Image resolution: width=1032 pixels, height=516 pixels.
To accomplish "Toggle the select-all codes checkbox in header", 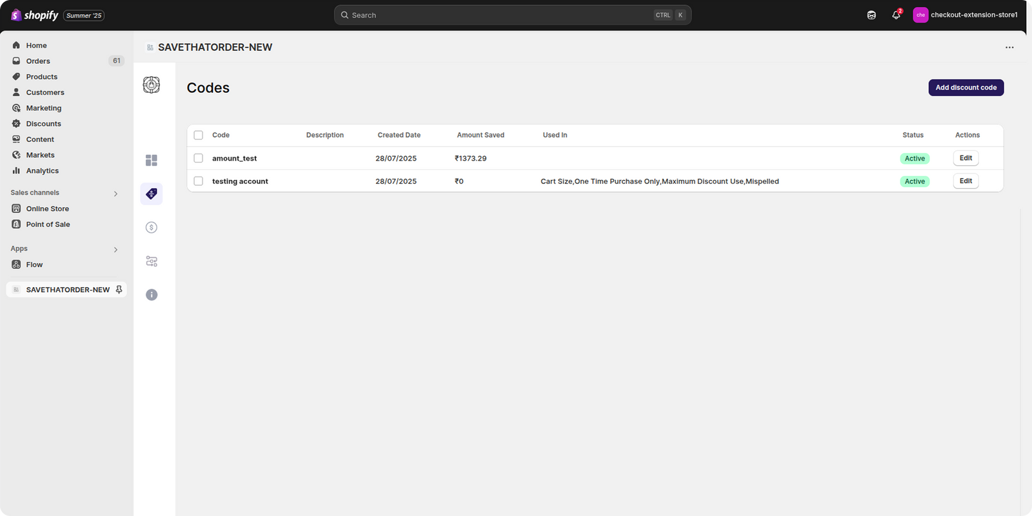I will coord(199,135).
